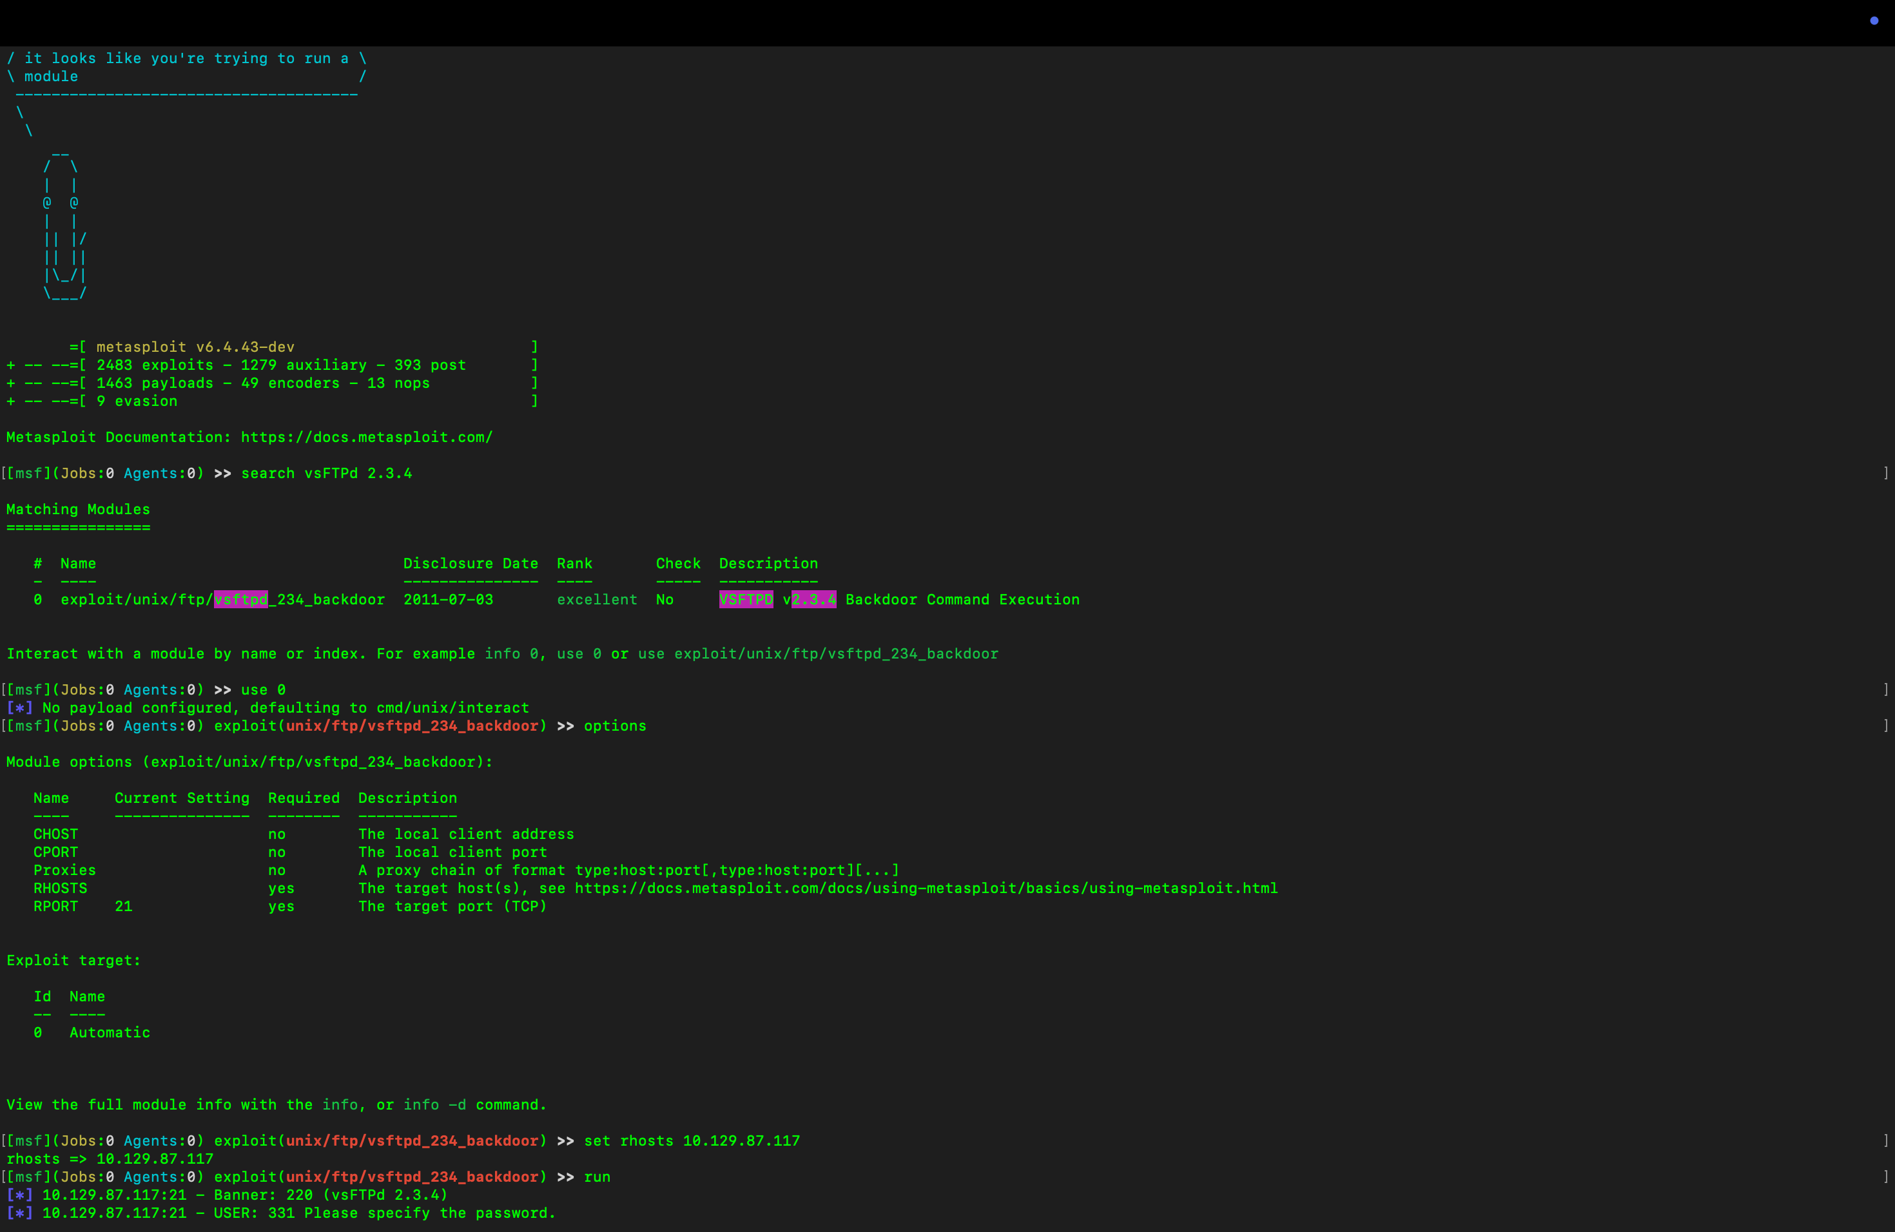Click the 'Disclosure Date' column header
This screenshot has width=1895, height=1232.
tap(471, 563)
